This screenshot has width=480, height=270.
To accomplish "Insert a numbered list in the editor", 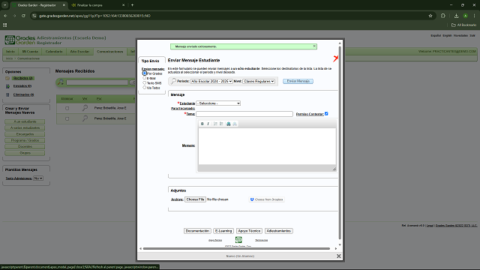I will tap(215, 124).
